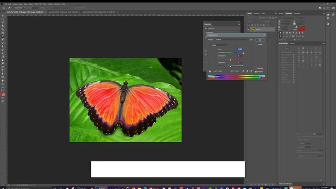The width and height of the screenshot is (336, 189).
Task: Open the File menu
Action: click(x=6, y=4)
